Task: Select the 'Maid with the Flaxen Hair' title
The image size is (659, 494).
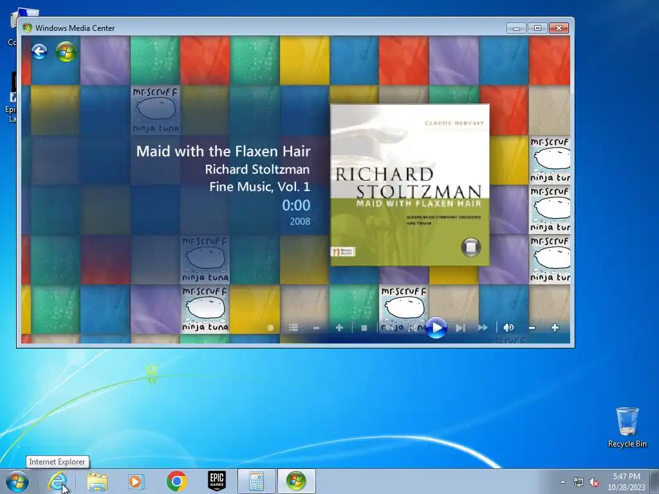Action: [223, 151]
